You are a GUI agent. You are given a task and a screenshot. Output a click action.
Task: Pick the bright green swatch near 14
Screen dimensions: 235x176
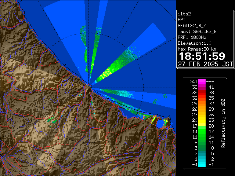click(x=202, y=131)
